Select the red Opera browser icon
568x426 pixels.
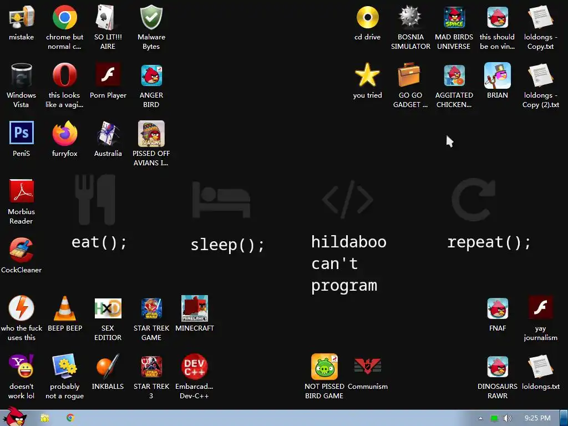click(64, 75)
